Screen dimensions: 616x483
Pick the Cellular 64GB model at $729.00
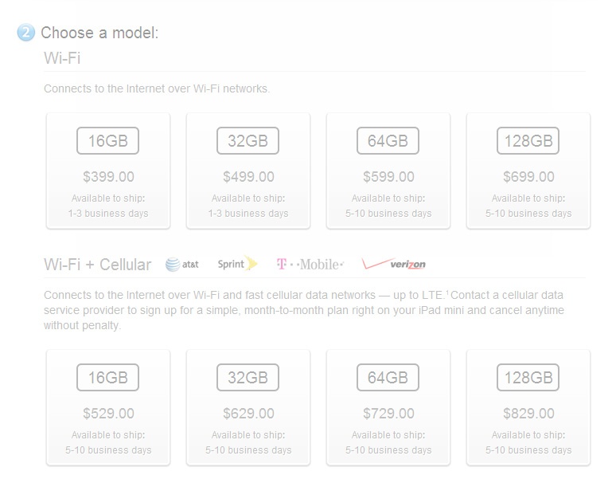tap(388, 407)
